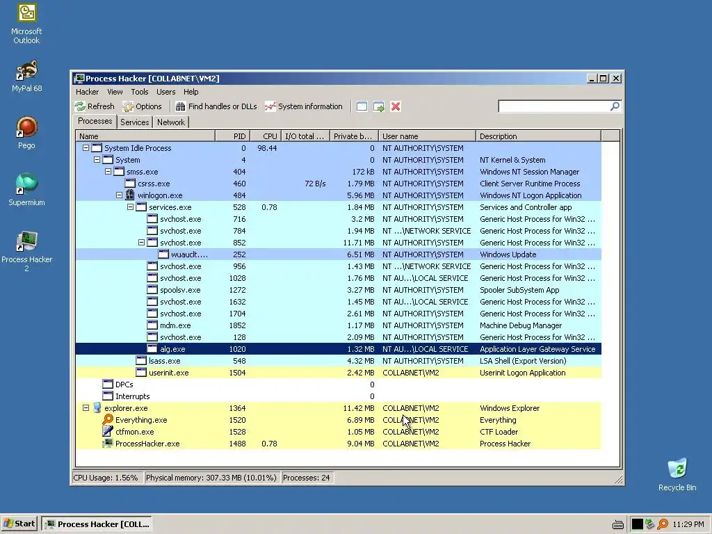Sort by the User name column header
712x534 pixels.
tap(428, 136)
